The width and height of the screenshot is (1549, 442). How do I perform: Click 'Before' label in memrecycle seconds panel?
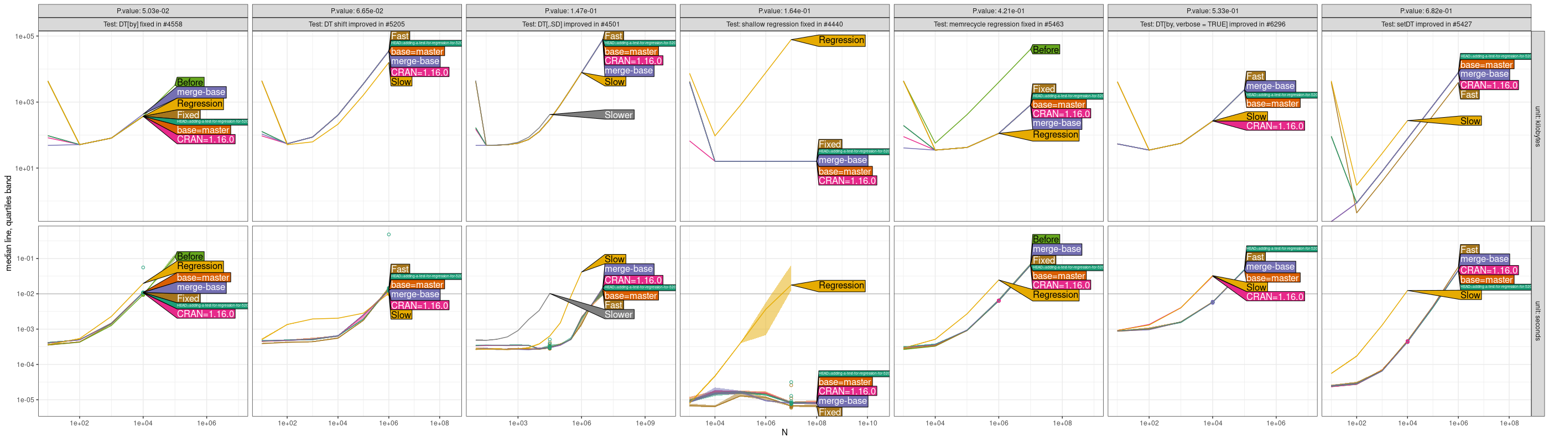point(1046,239)
